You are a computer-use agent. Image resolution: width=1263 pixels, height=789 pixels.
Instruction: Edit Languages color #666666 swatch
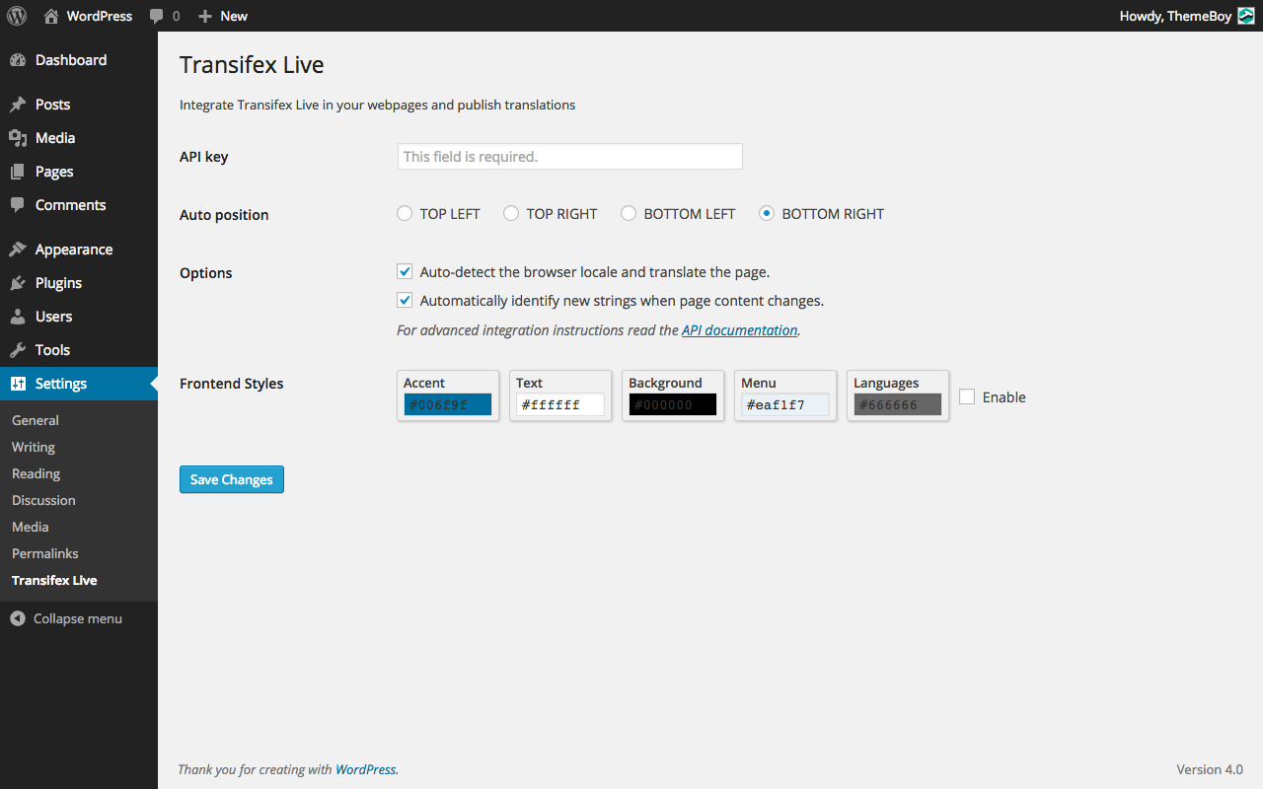pos(898,404)
